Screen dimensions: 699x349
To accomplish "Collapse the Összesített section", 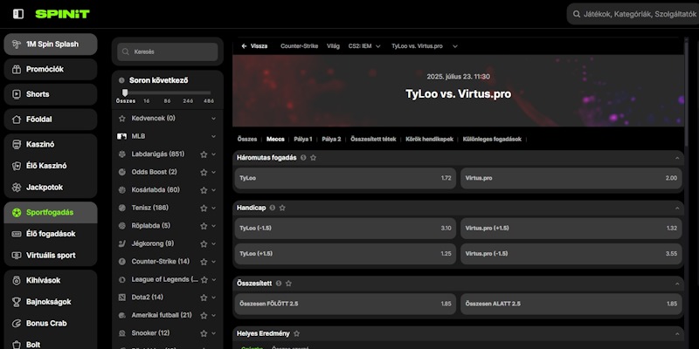I will coord(677,283).
